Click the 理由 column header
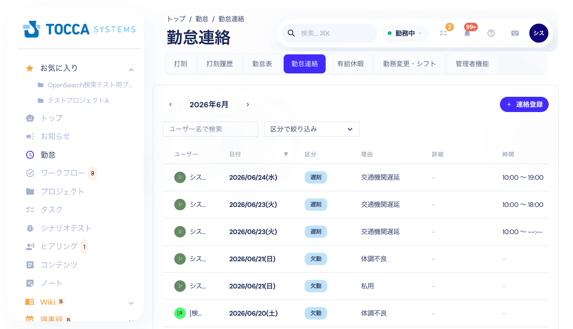The height and width of the screenshot is (329, 573). tap(367, 154)
